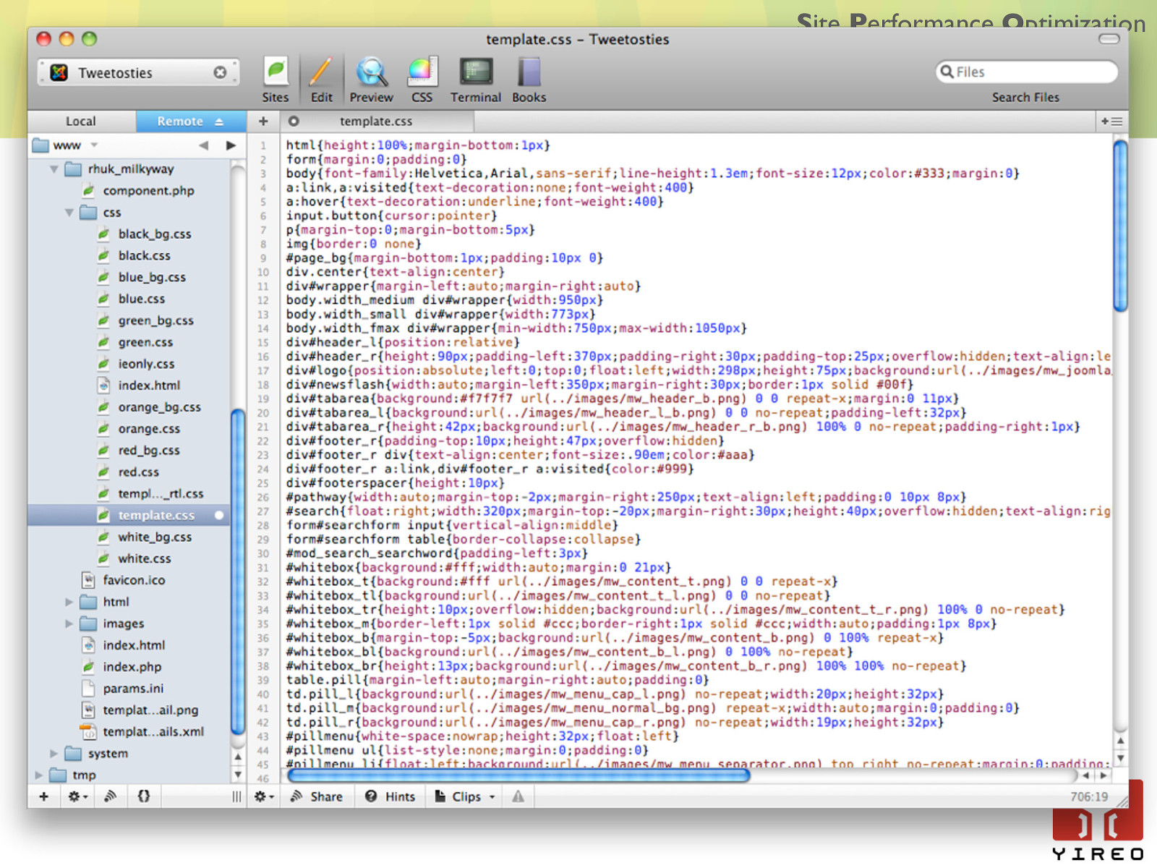Switch to the Local tab

click(81, 121)
